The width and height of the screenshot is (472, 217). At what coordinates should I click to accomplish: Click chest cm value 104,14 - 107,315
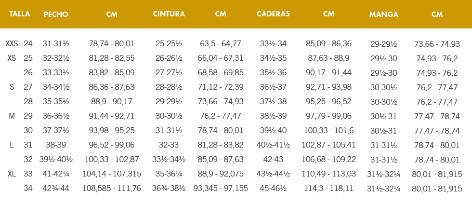coord(112,174)
